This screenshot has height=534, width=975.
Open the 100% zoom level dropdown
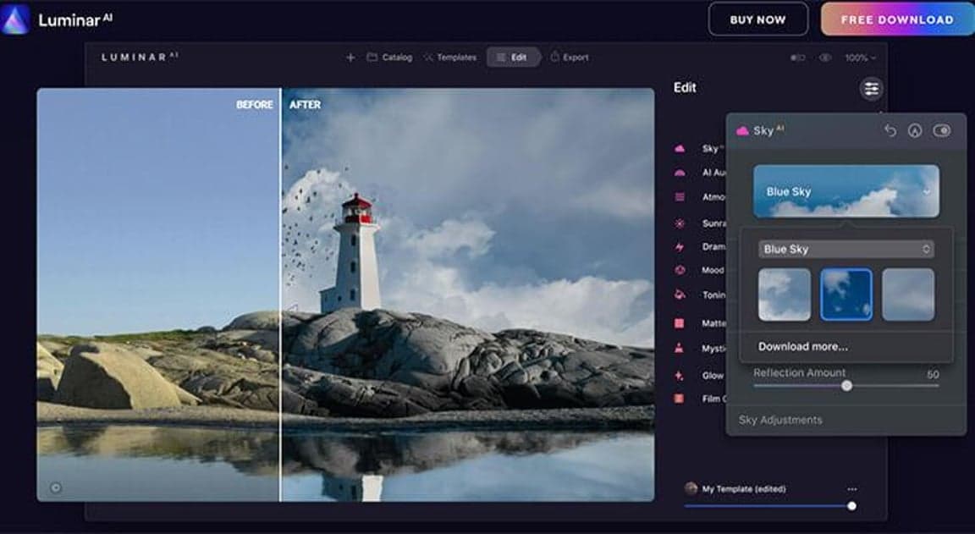tap(860, 58)
